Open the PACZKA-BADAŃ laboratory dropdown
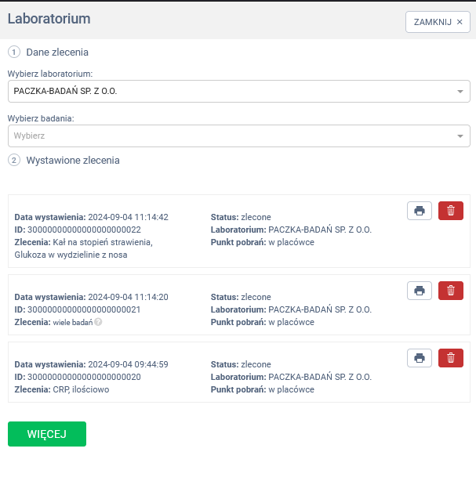The width and height of the screenshot is (476, 481). click(227, 91)
